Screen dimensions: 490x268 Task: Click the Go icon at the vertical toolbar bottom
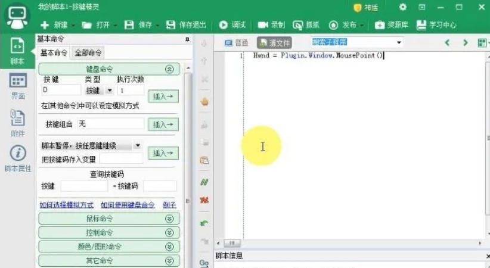(x=204, y=263)
